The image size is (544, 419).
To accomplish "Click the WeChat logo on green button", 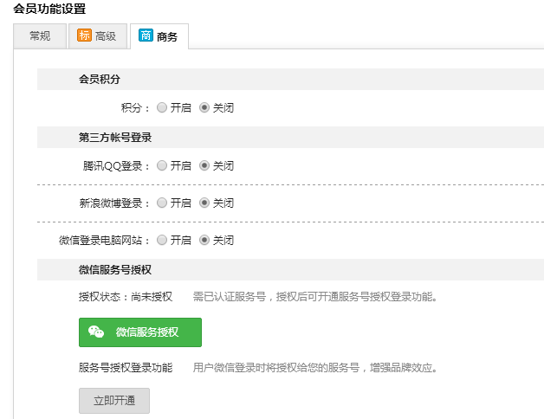I will [x=96, y=332].
